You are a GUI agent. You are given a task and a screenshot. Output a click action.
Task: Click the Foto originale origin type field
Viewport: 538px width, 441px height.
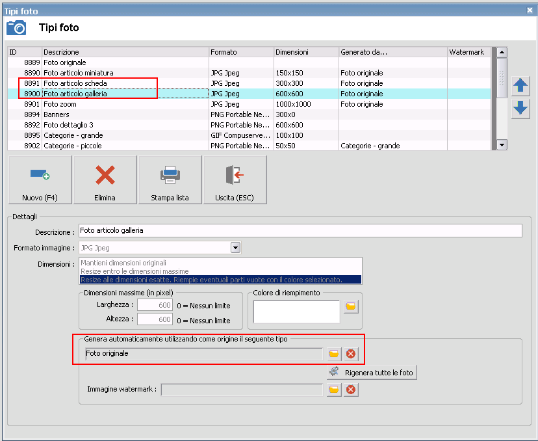(204, 354)
